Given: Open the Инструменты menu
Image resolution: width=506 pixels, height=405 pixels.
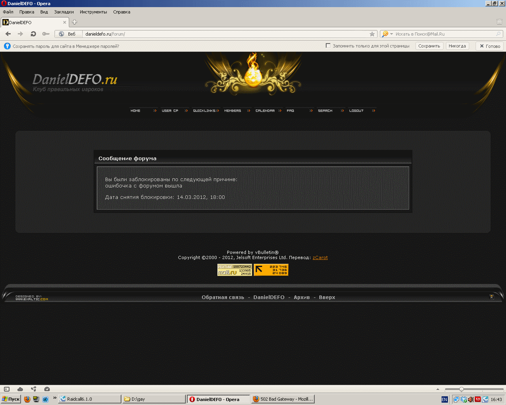Looking at the screenshot, I should click(x=93, y=12).
